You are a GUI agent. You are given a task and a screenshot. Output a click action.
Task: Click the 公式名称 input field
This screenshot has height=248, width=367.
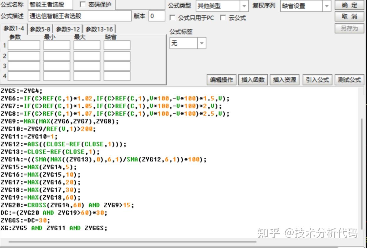pyautogui.click(x=51, y=5)
